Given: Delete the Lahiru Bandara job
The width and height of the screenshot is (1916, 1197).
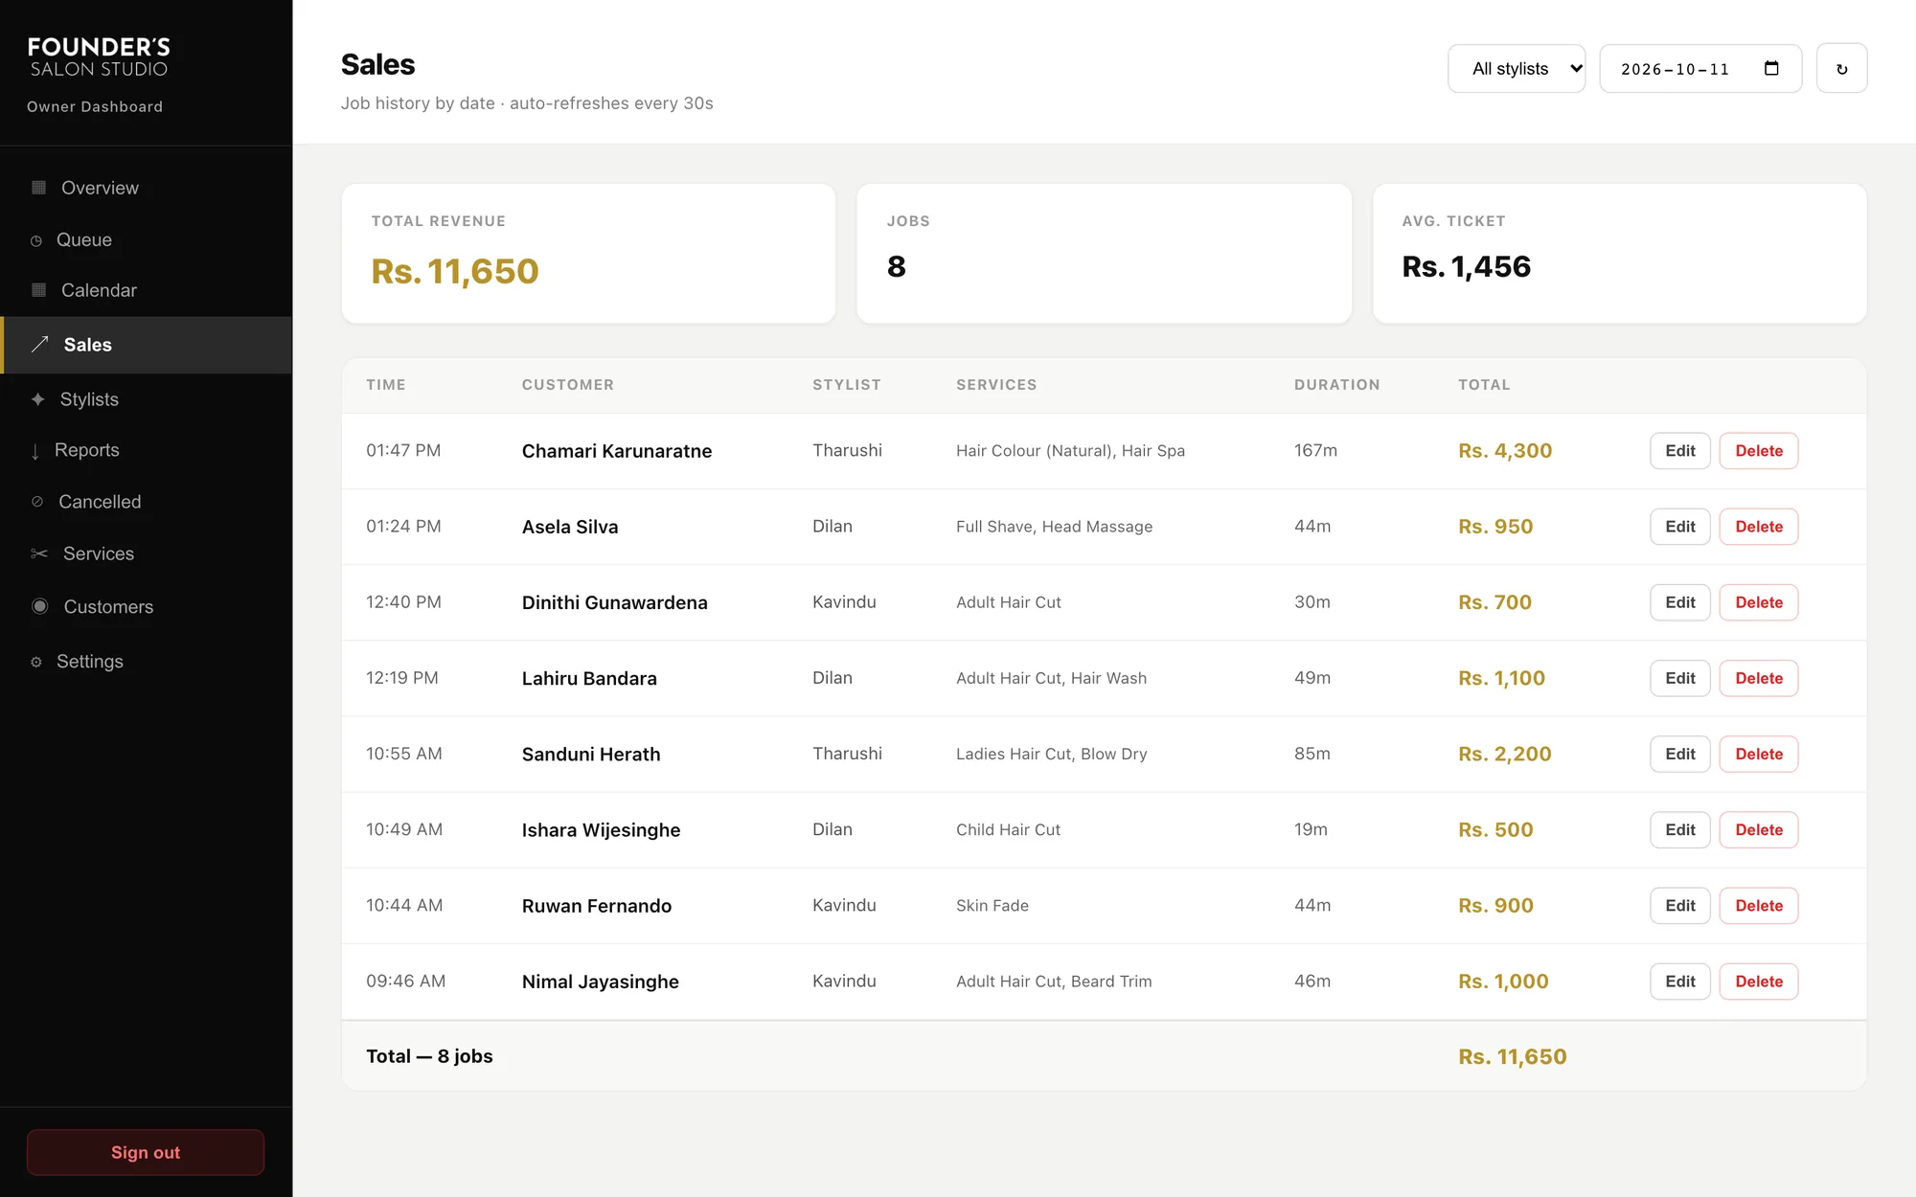Looking at the screenshot, I should (1759, 678).
